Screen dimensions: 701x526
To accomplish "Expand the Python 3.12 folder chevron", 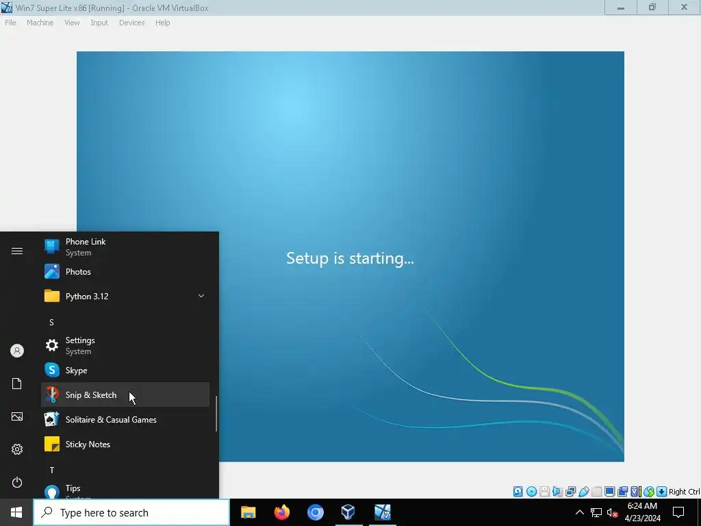I will (x=201, y=296).
